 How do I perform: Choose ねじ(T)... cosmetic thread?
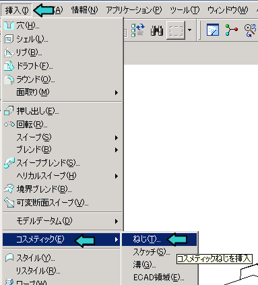point(159,239)
